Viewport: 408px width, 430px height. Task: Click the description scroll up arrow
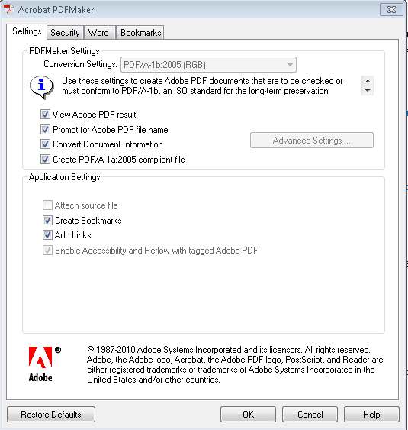(x=368, y=81)
